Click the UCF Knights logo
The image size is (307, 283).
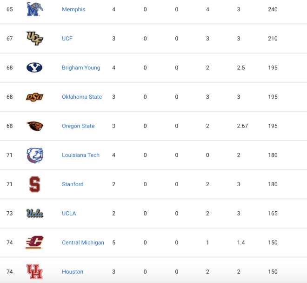[35, 39]
